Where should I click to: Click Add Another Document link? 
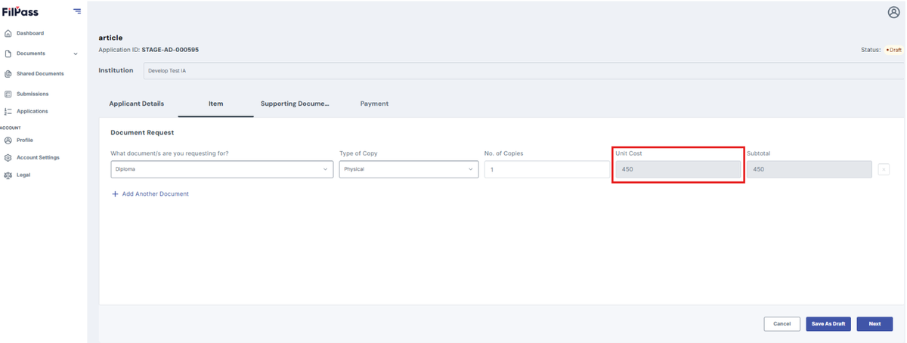pos(150,194)
